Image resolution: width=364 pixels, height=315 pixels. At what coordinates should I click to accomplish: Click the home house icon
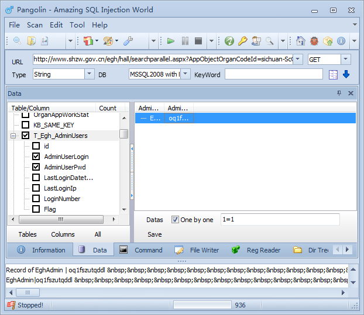tap(301, 41)
